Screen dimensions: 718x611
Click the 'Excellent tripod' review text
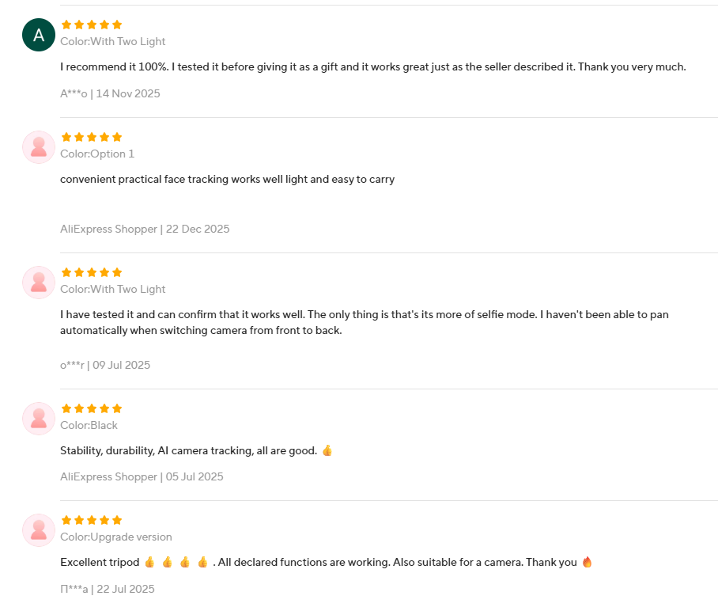click(x=100, y=562)
